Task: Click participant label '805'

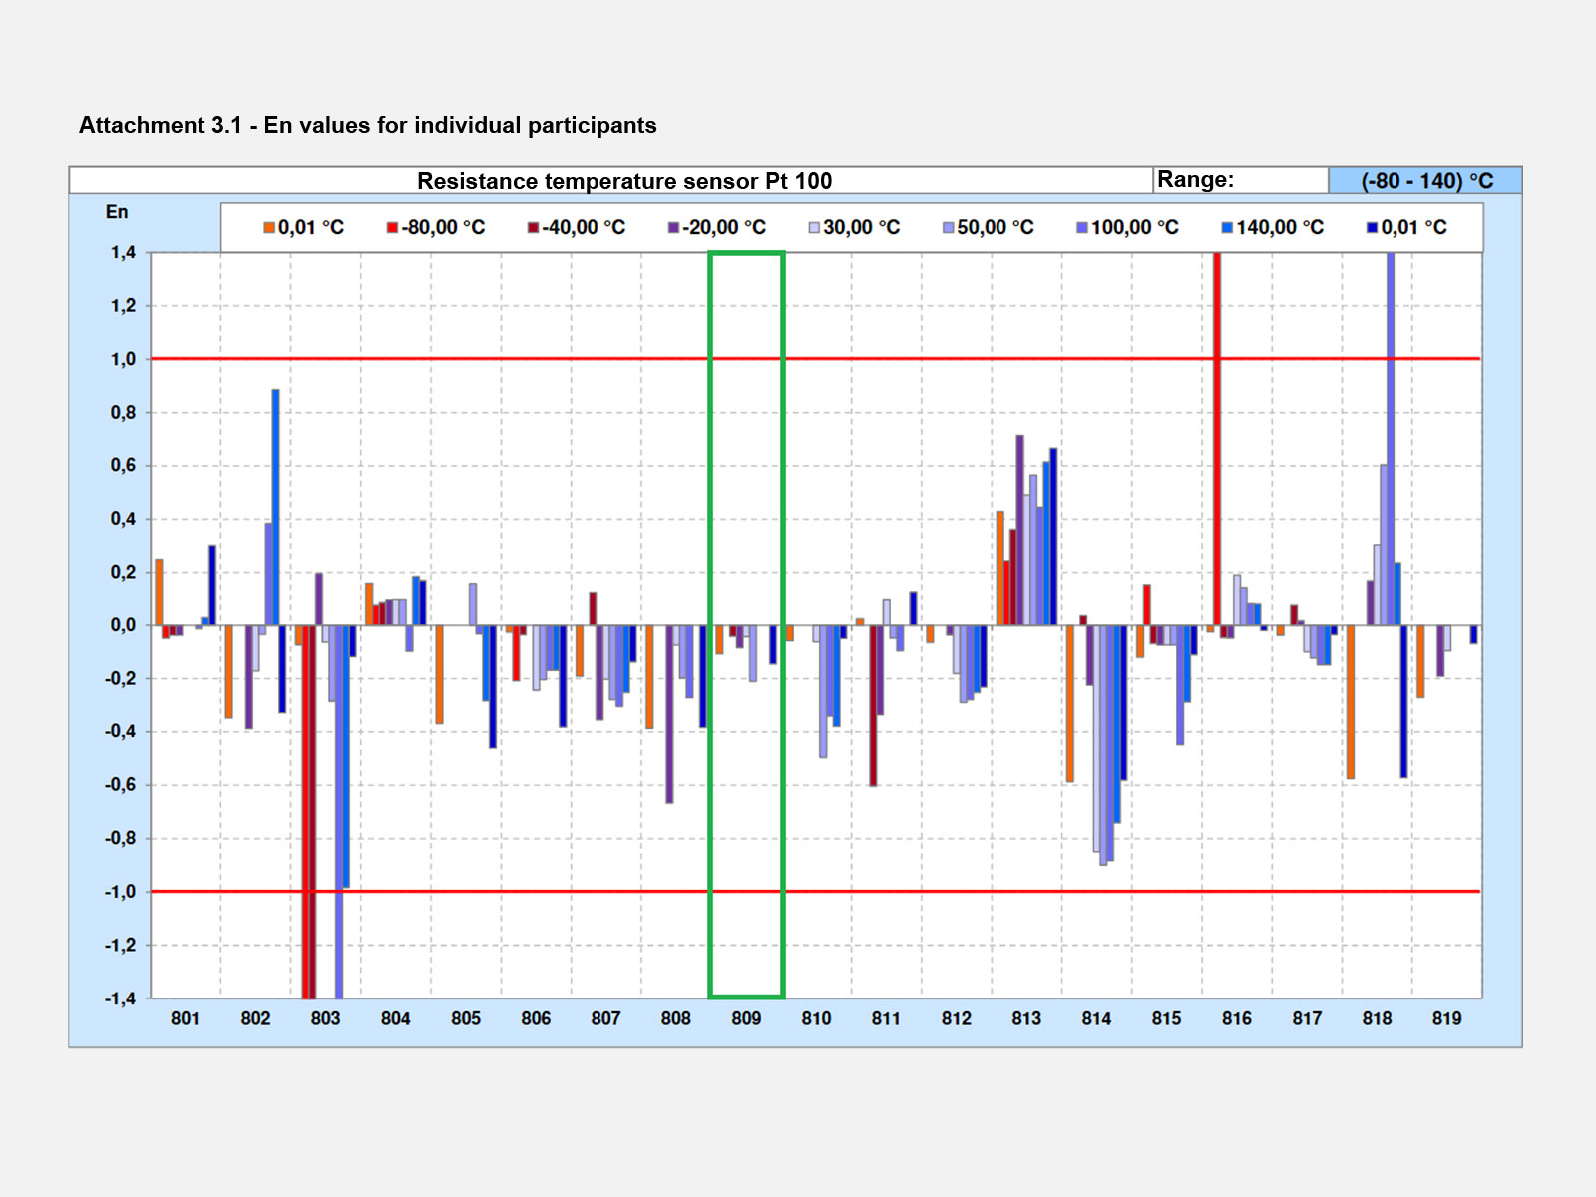Action: pyautogui.click(x=466, y=1018)
